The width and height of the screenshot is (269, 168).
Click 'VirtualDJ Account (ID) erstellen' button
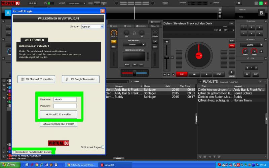[x=59, y=124]
